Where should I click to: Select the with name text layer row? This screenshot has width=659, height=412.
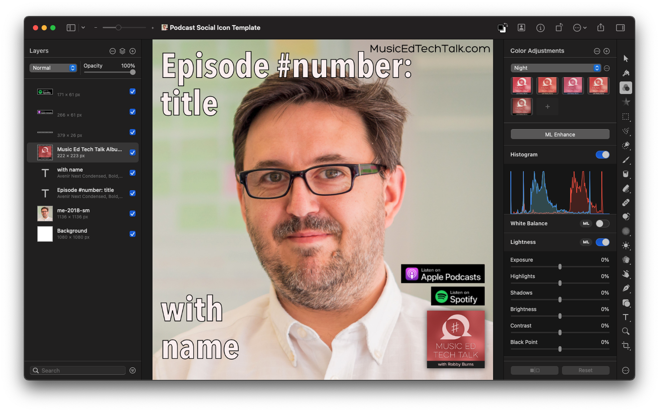[83, 173]
